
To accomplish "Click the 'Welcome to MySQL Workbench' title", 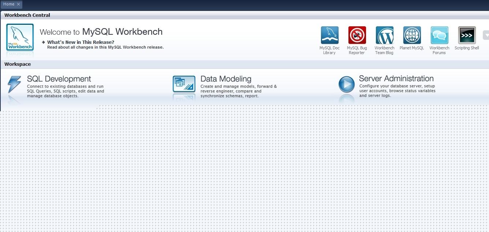I will coord(101,32).
